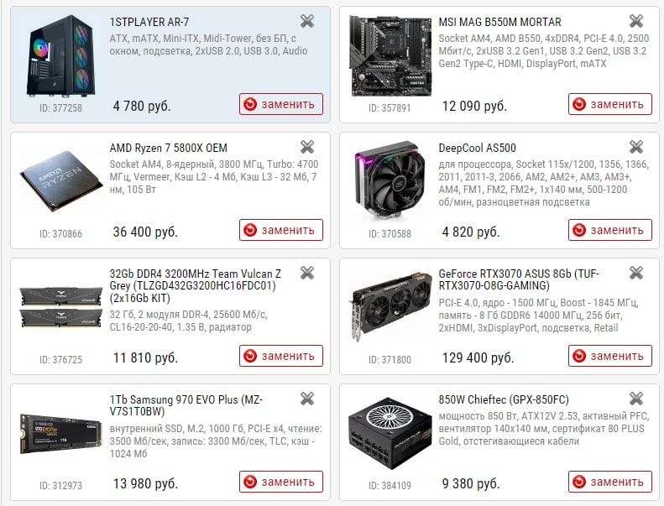Remove Team Vulcan Z memory kit item
Screen dimensions: 664x506
[x=307, y=273]
